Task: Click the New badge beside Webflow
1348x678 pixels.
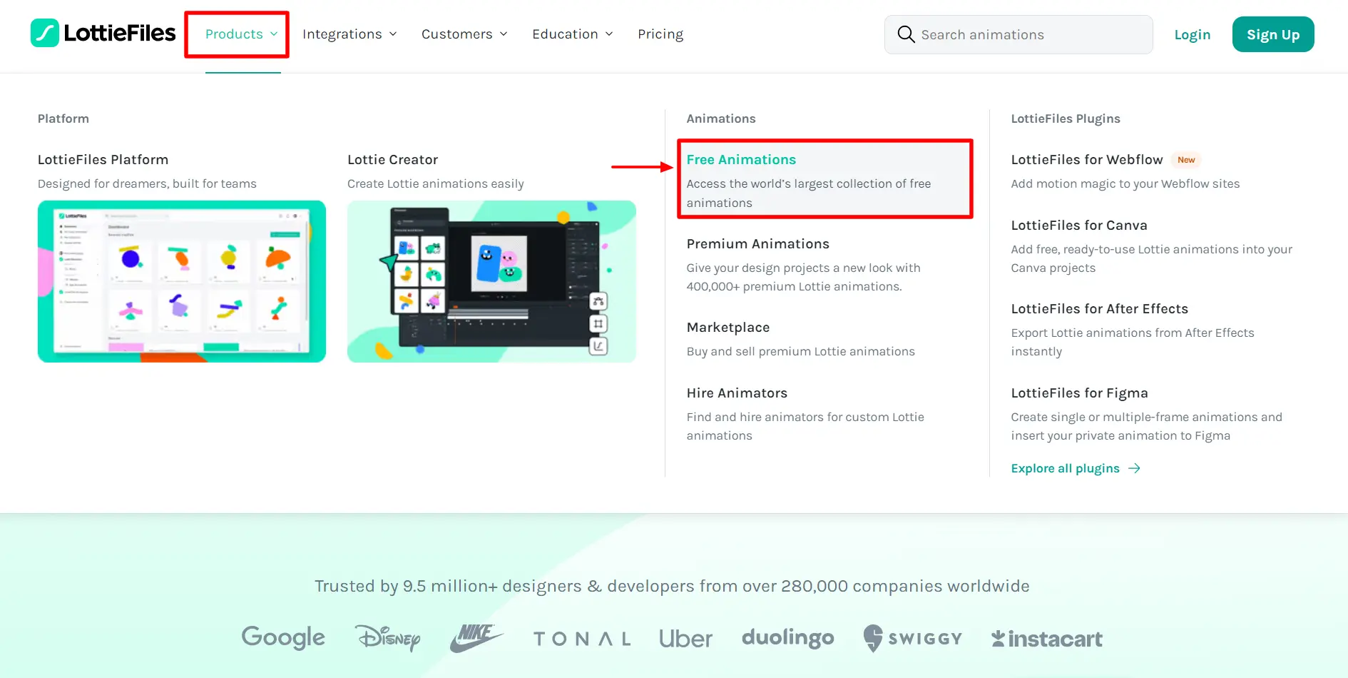Action: pos(1186,160)
